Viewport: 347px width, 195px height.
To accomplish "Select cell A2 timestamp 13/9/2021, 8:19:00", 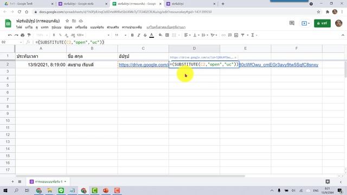I will pos(41,64).
